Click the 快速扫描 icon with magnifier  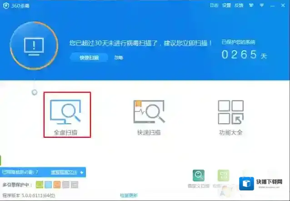(149, 112)
